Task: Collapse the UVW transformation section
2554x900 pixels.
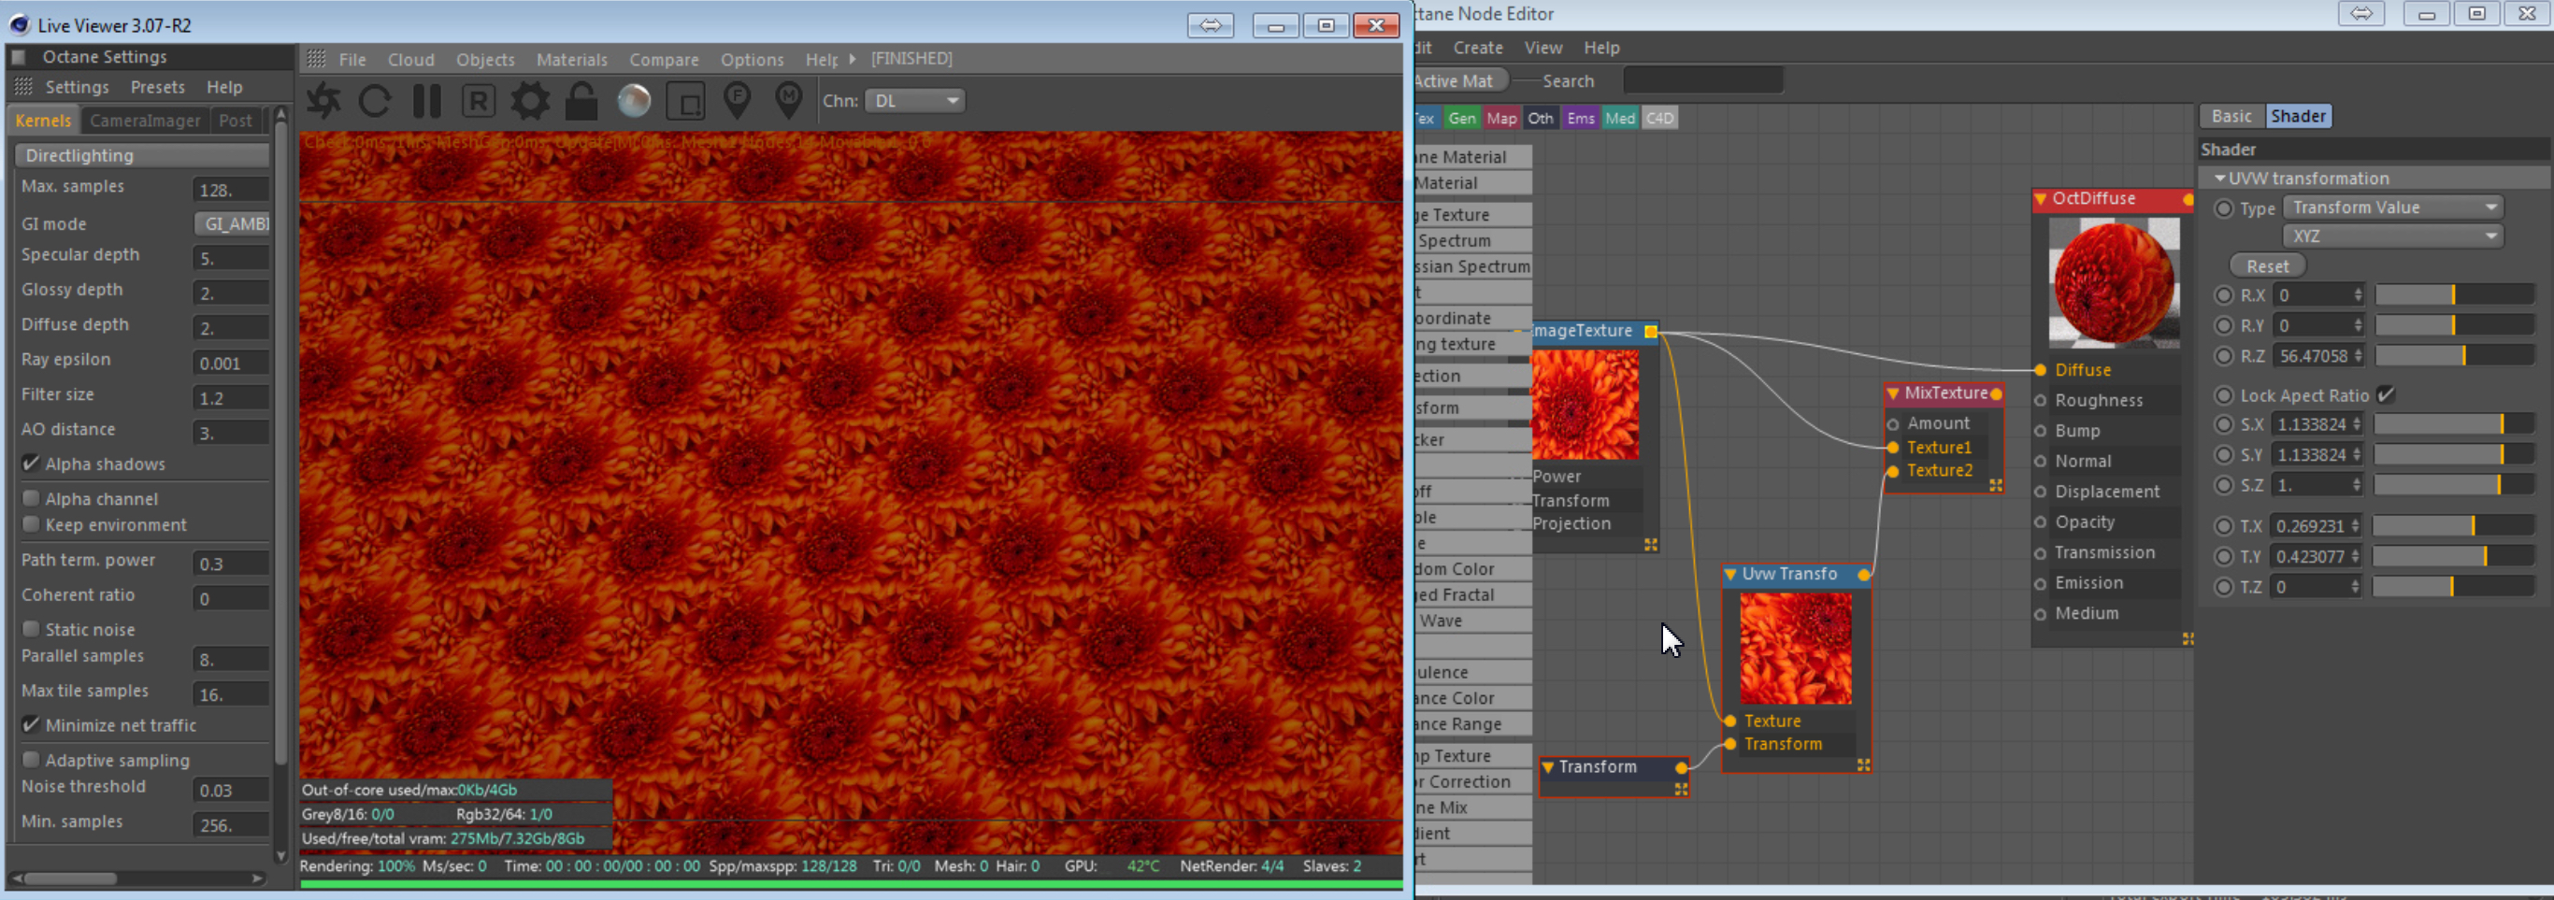Action: coord(2220,179)
